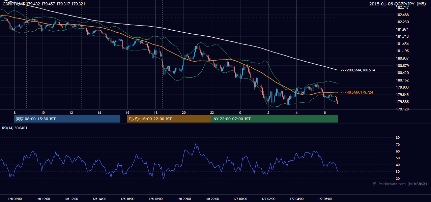This screenshot has height=202, width=431.
Task: Click price level 179.128 on axis
Action: tap(402, 109)
